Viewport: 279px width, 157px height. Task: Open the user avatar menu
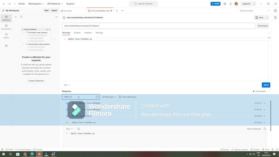[236, 4]
